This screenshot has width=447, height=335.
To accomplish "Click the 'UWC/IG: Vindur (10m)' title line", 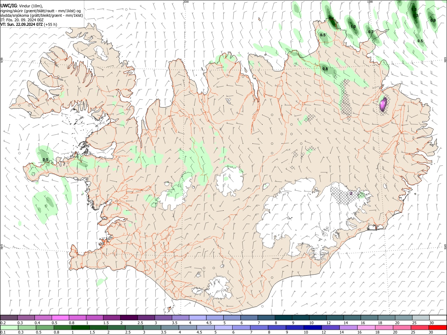I will (x=22, y=6).
